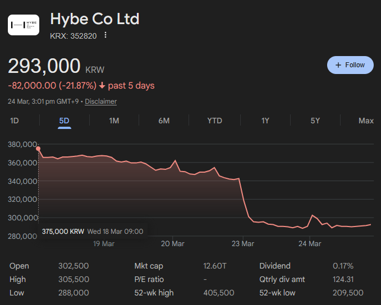Show the Max chart range
The image size is (381, 305).
coord(366,121)
